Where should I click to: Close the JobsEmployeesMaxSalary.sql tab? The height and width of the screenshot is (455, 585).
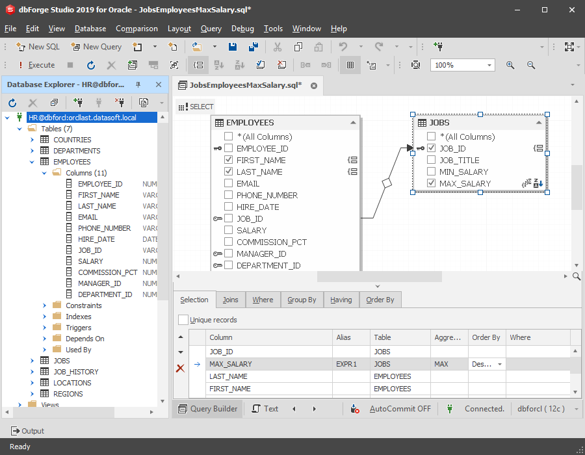point(314,85)
